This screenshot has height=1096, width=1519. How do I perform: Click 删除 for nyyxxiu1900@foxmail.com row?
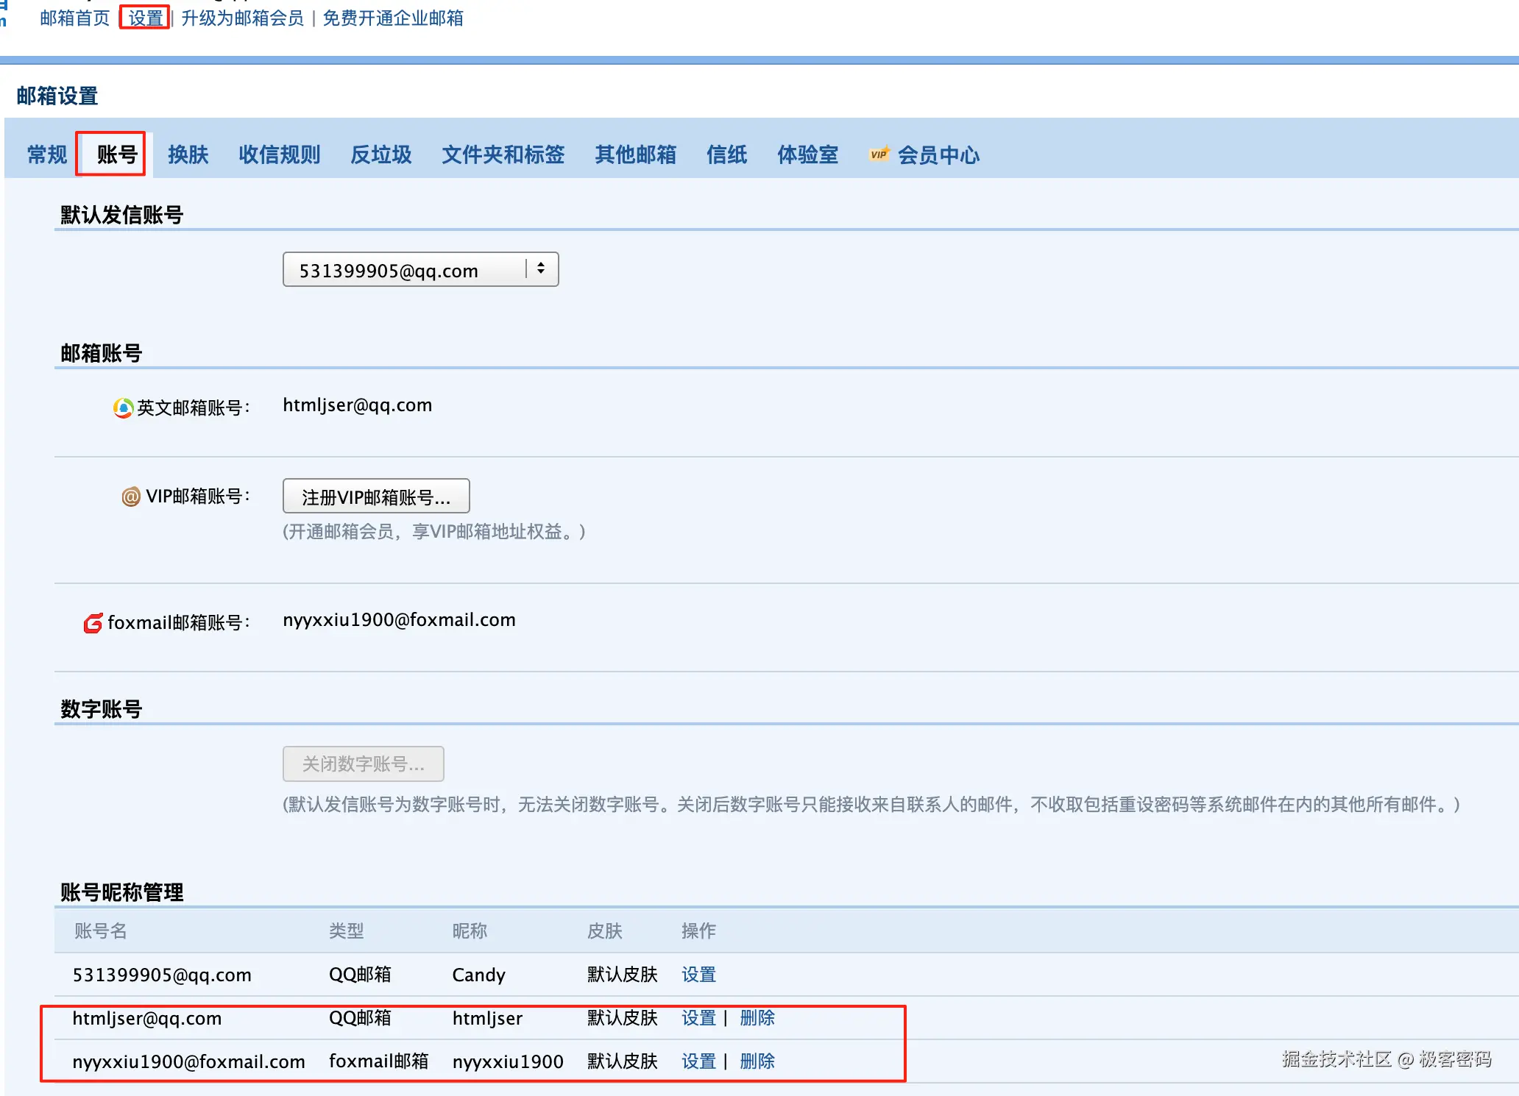[x=757, y=1061]
